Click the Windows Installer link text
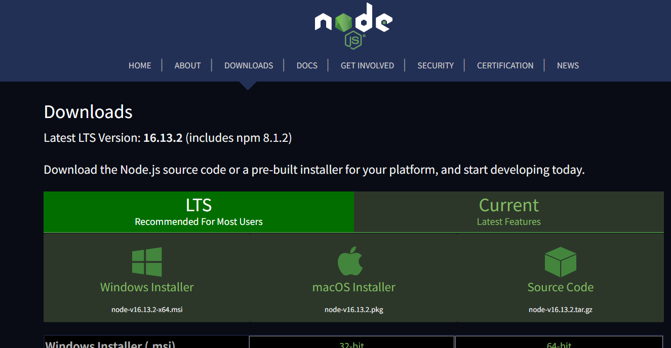The height and width of the screenshot is (348, 671). pyautogui.click(x=147, y=287)
